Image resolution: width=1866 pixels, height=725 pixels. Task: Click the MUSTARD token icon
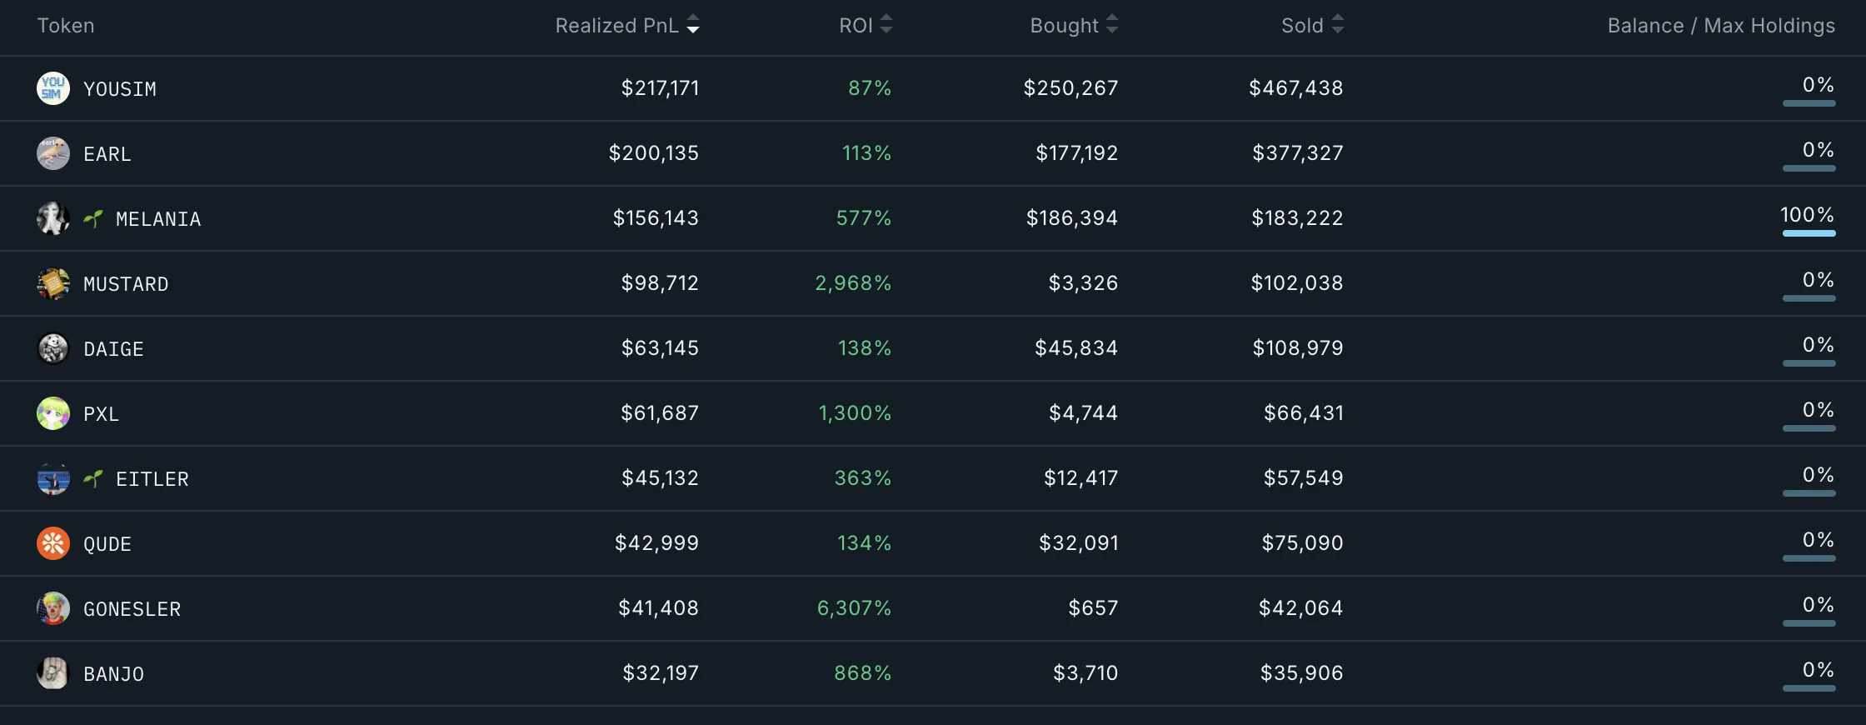[x=53, y=283]
